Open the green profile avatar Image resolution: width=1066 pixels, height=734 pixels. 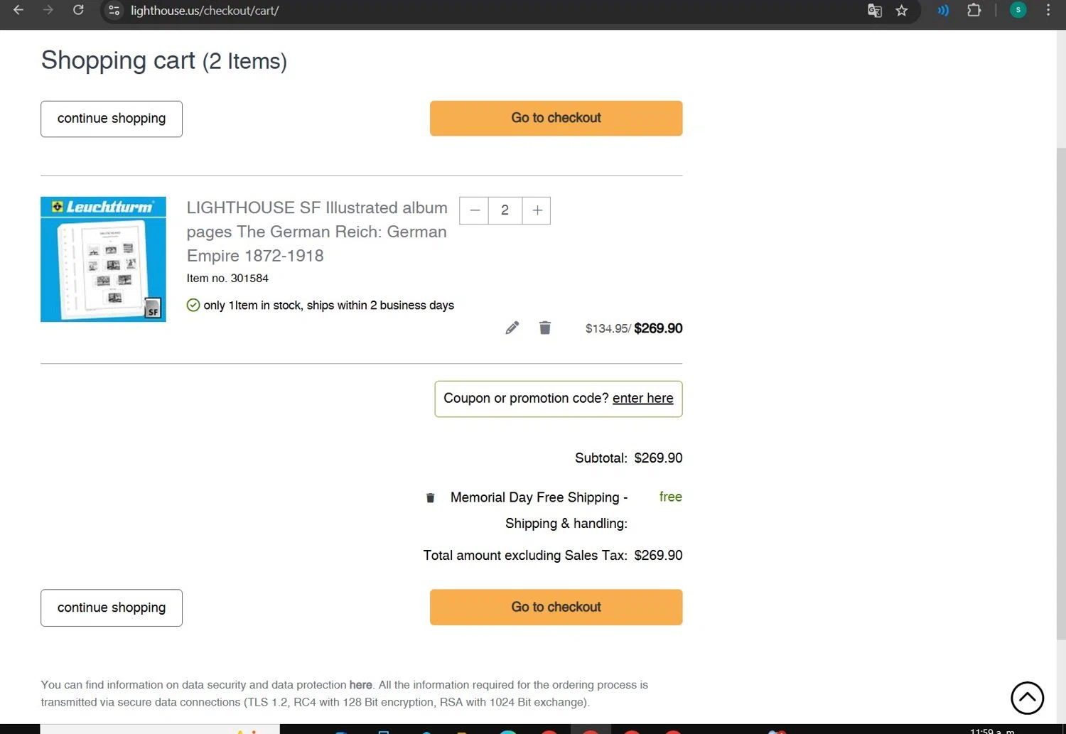(1018, 10)
